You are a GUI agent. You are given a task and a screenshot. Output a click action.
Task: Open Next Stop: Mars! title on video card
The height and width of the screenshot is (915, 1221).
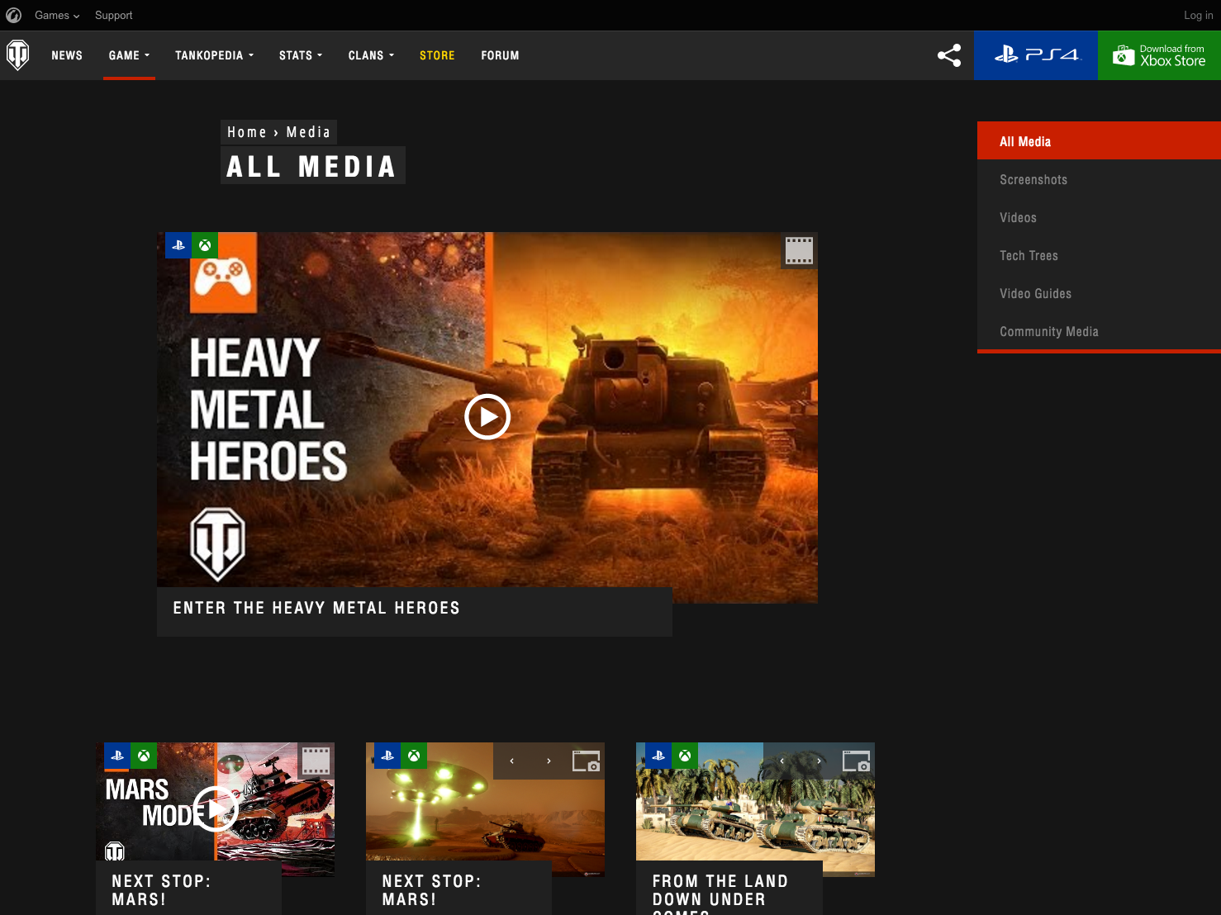[x=161, y=890]
